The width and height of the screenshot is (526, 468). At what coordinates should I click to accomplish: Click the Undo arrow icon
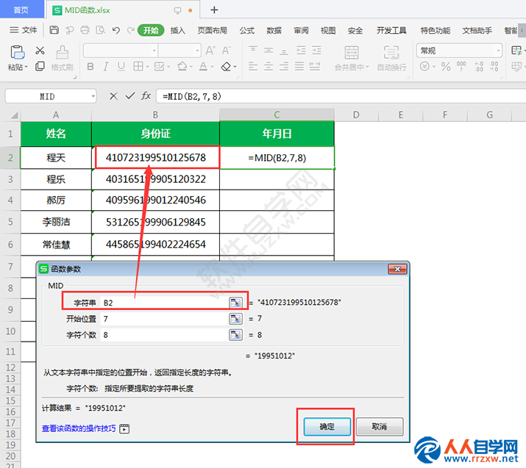click(116, 30)
